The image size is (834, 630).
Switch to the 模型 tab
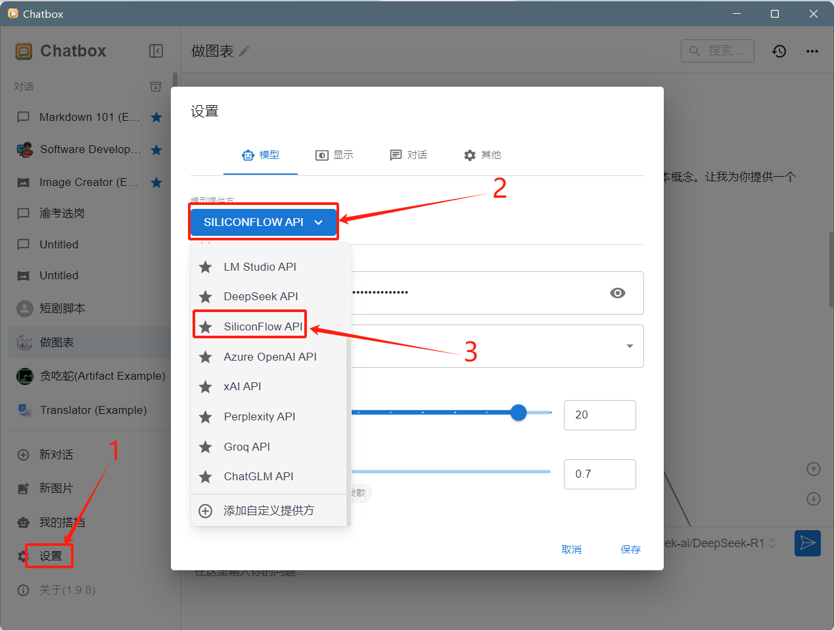pyautogui.click(x=261, y=155)
